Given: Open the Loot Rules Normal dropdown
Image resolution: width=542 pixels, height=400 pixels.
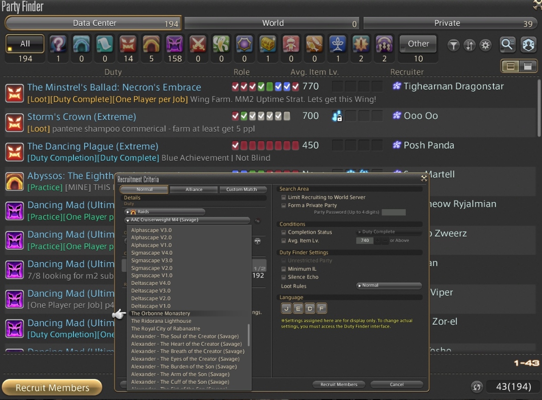Looking at the screenshot, I should pos(389,286).
